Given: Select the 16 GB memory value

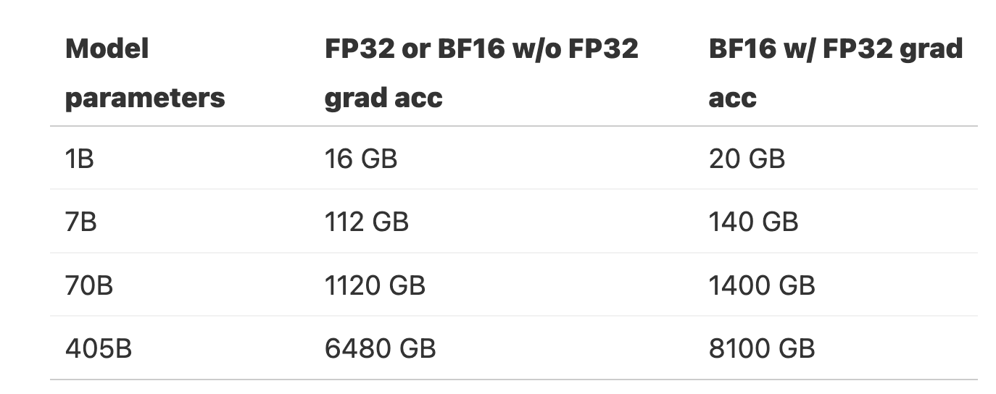Looking at the screenshot, I should click(361, 159).
